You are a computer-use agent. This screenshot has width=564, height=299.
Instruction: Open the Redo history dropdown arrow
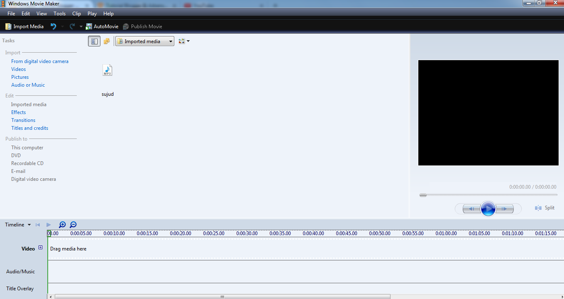tap(81, 27)
